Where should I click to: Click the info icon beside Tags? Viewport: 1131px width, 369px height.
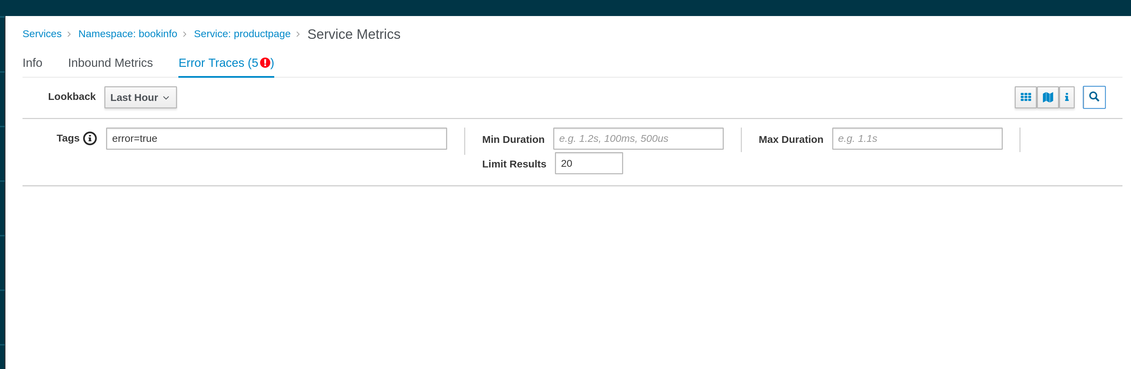click(90, 139)
